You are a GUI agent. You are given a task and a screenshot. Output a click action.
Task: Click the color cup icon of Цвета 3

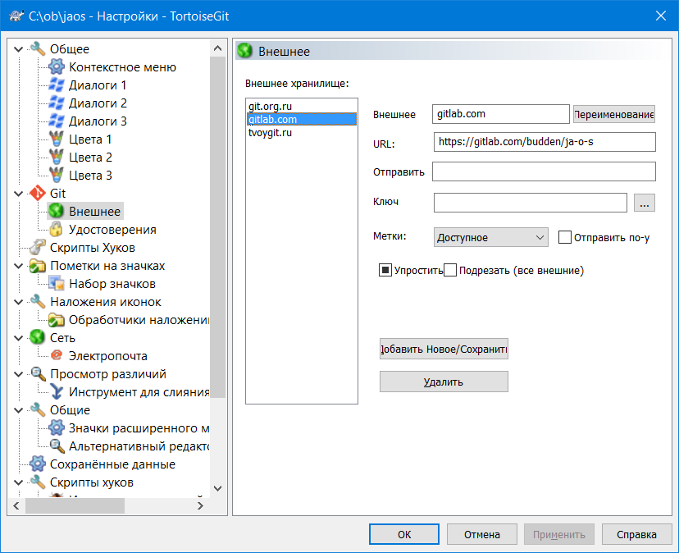[x=57, y=176]
